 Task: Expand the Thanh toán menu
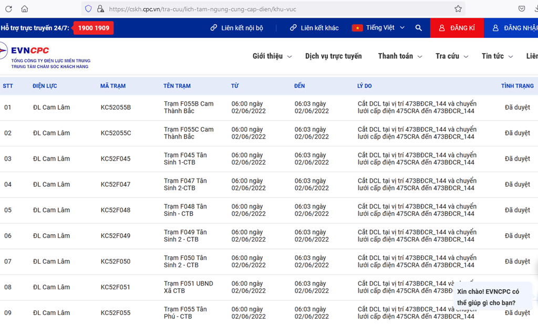point(399,56)
